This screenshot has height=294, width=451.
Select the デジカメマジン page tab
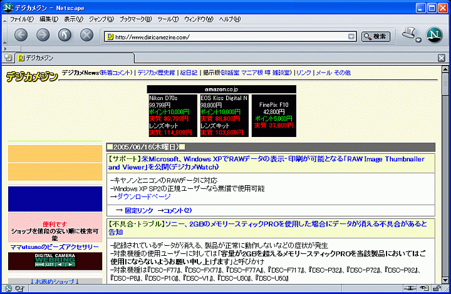click(39, 58)
